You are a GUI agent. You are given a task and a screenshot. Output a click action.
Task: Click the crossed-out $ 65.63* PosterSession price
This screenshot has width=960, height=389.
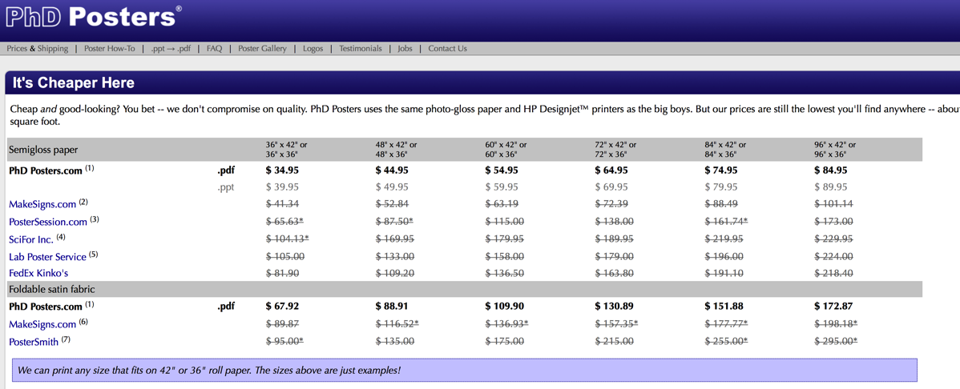click(284, 222)
